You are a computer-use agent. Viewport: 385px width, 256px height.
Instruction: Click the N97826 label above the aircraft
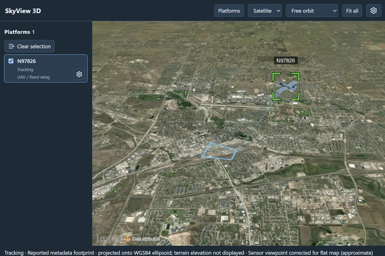[286, 60]
